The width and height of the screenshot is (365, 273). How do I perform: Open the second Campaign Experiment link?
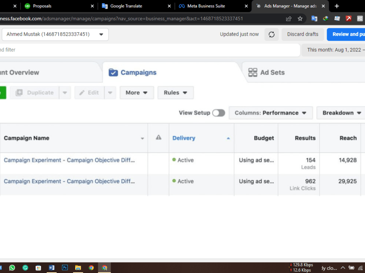[69, 181]
